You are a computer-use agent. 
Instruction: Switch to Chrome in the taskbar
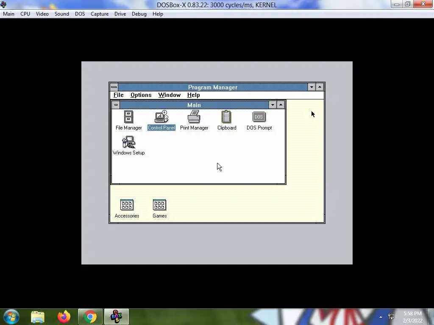tap(90, 317)
